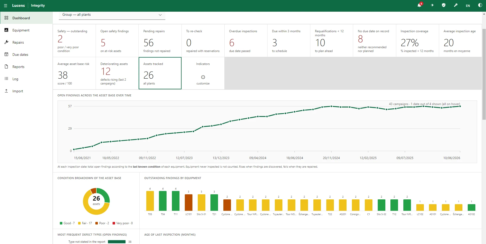Open the Equipment menu item
This screenshot has width=486, height=244.
click(x=26, y=30)
